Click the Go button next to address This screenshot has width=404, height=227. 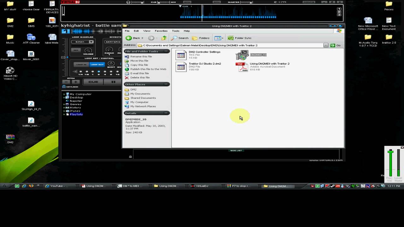click(335, 45)
